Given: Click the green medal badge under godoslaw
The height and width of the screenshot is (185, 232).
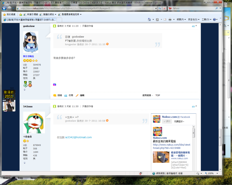Looking at the screenshot, I should coord(26,84).
